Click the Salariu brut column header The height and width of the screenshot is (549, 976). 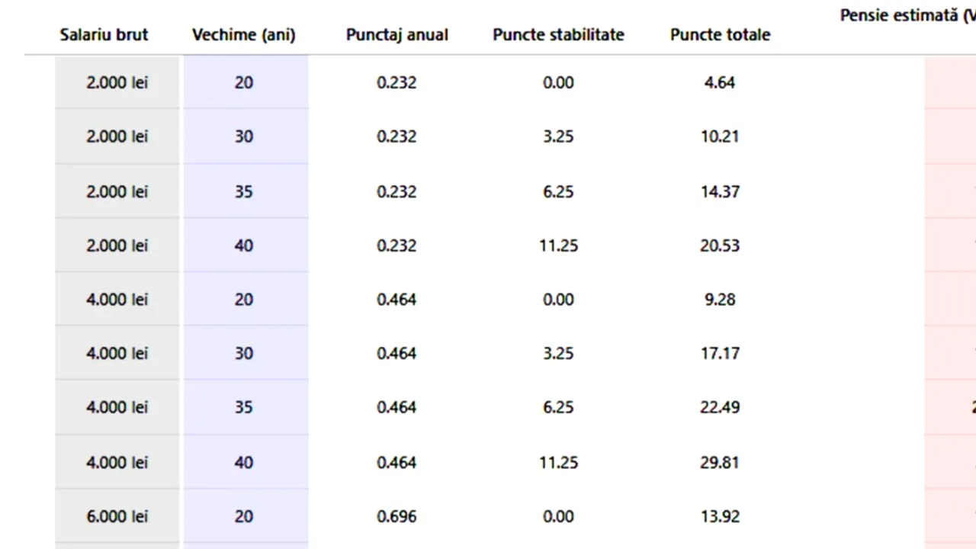pos(104,34)
